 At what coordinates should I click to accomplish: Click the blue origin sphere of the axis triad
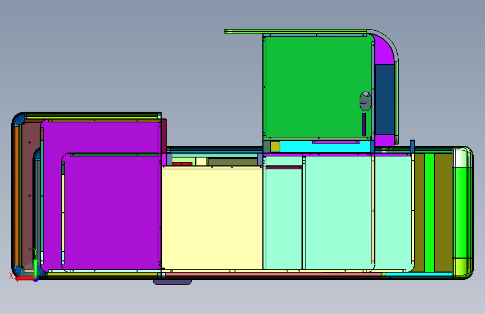click(36, 280)
